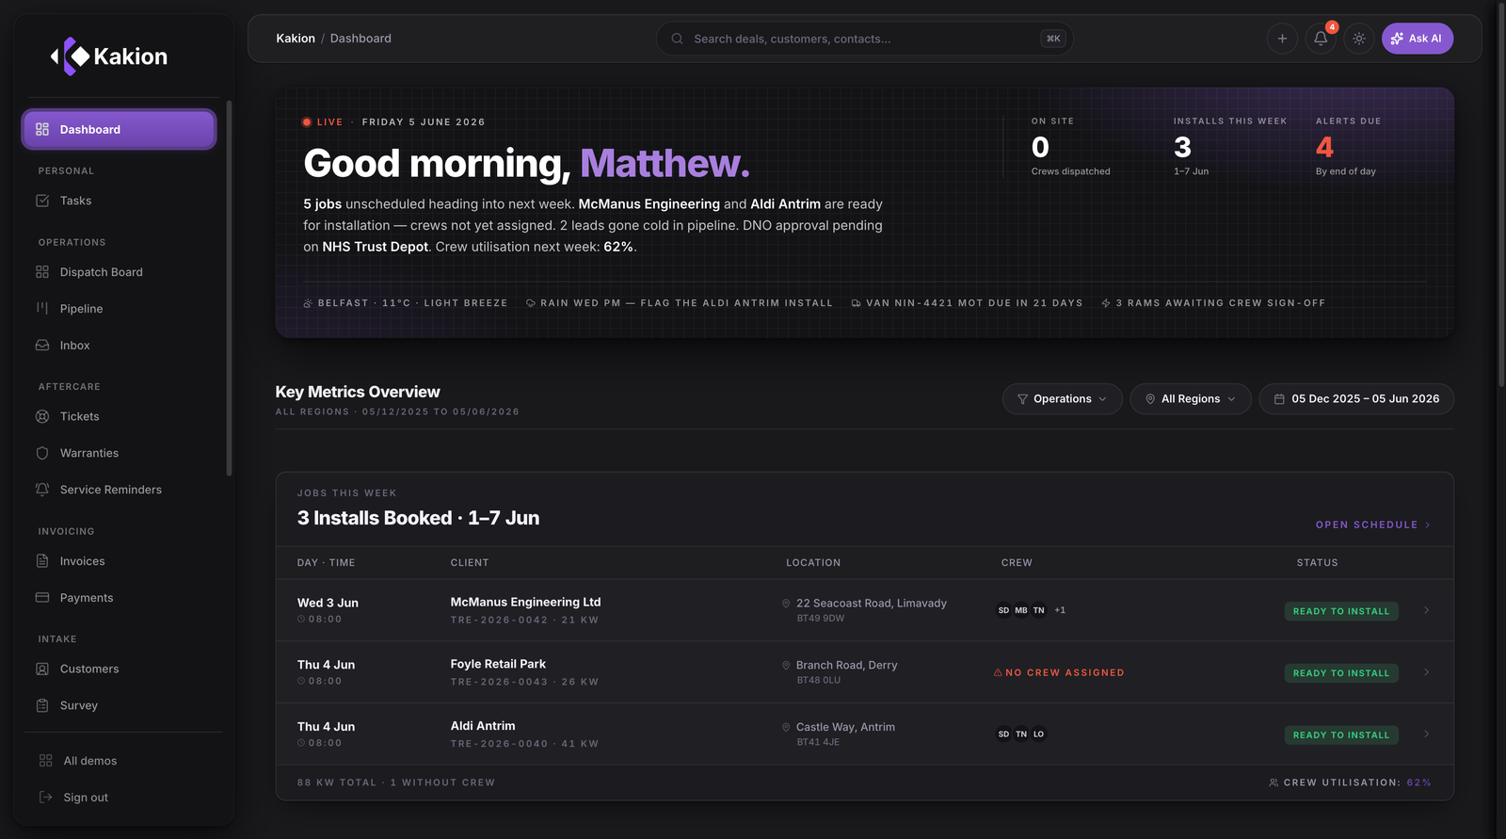Click the Warranties shield icon
Image resolution: width=1506 pixels, height=839 pixels.
[42, 453]
